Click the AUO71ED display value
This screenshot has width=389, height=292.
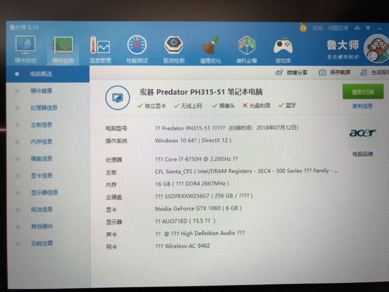(x=185, y=221)
